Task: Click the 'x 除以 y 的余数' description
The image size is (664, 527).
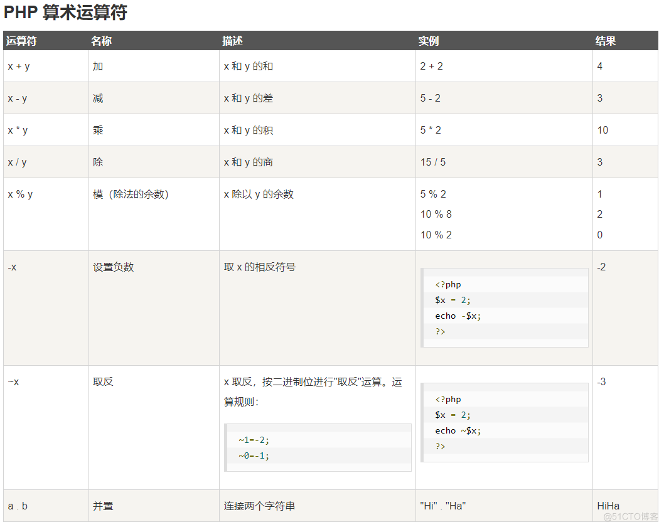Action: (x=259, y=194)
